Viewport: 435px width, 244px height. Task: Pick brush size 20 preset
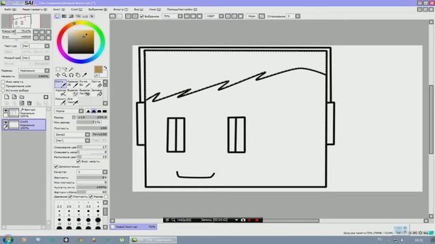98,221
